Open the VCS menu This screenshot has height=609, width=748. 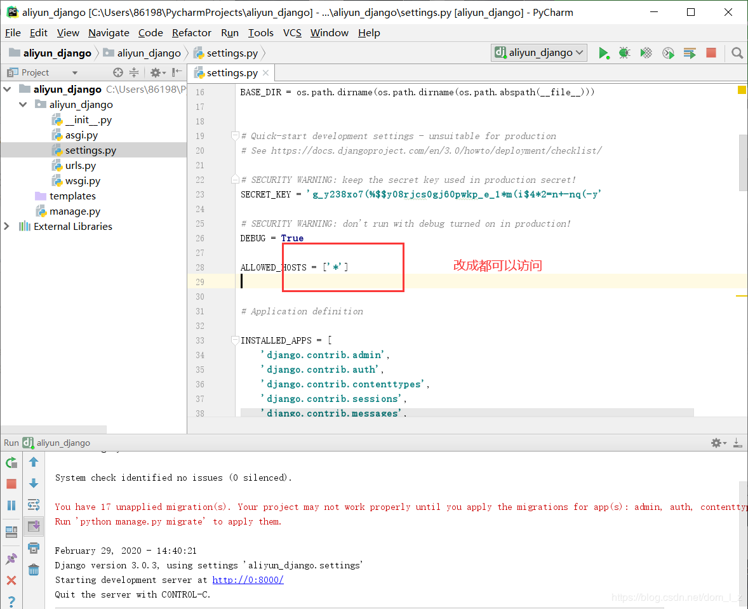292,33
